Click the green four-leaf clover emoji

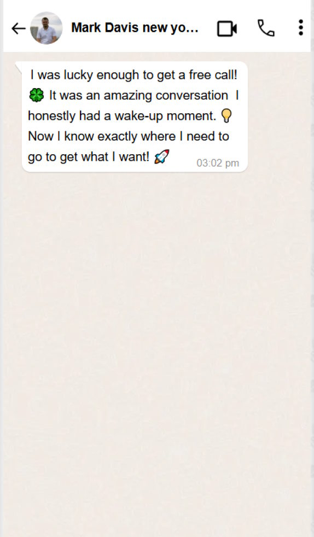click(x=36, y=95)
